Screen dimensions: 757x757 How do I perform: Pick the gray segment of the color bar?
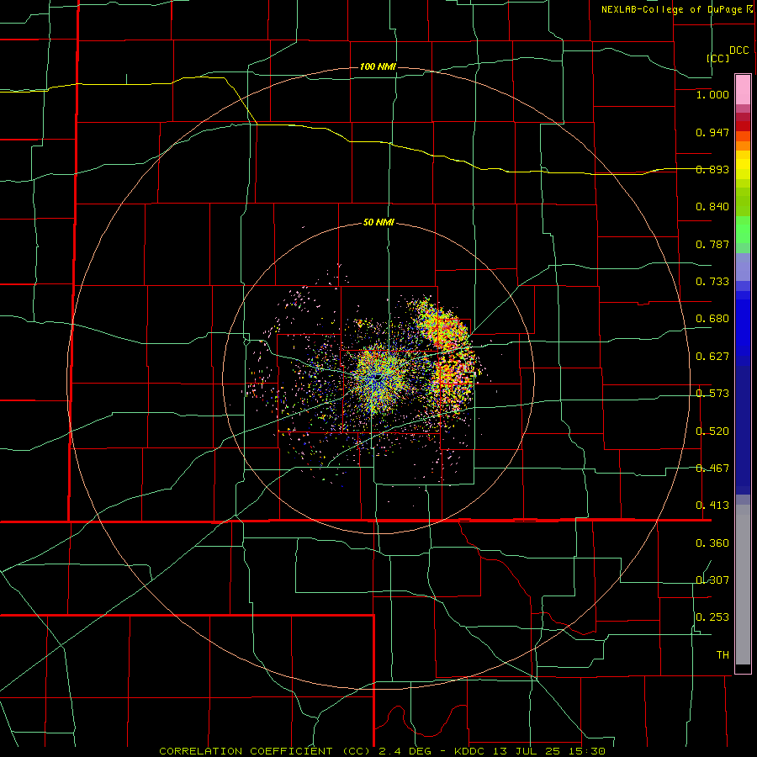[x=743, y=585]
